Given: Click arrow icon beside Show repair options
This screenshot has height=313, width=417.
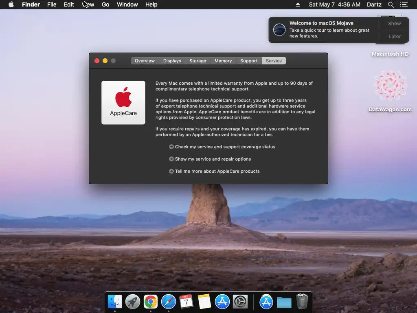Looking at the screenshot, I should pyautogui.click(x=171, y=159).
